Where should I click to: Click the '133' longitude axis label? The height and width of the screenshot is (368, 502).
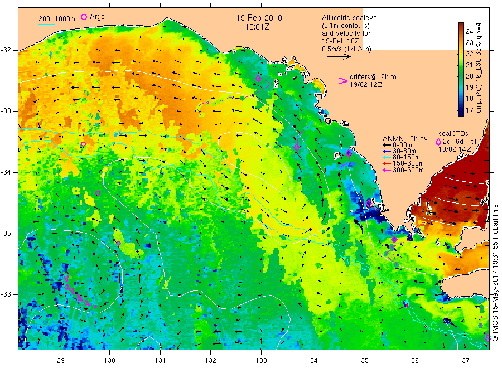(261, 361)
